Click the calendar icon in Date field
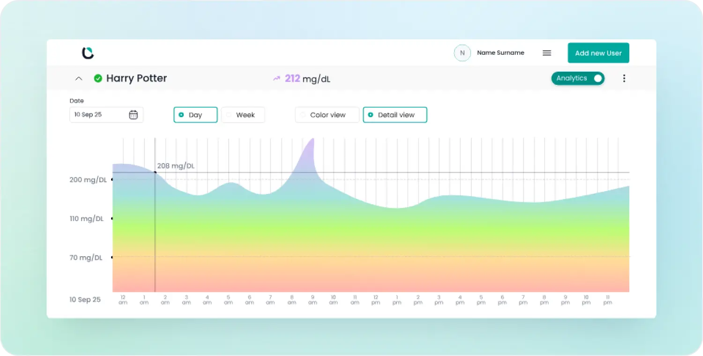Image resolution: width=703 pixels, height=356 pixels. tap(133, 115)
